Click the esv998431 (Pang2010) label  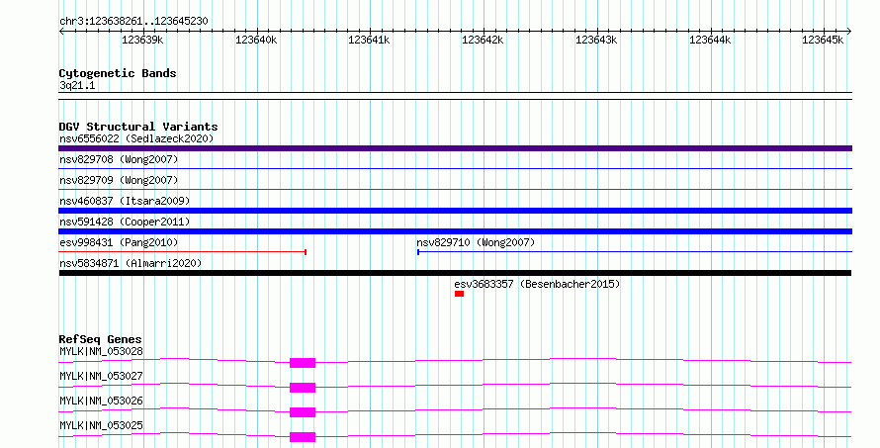click(119, 242)
